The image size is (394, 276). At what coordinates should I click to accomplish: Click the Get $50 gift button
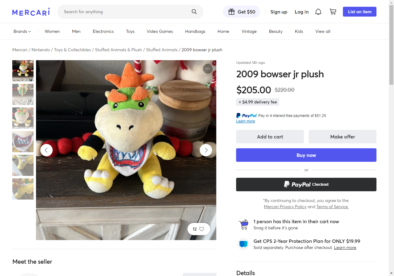tap(242, 12)
